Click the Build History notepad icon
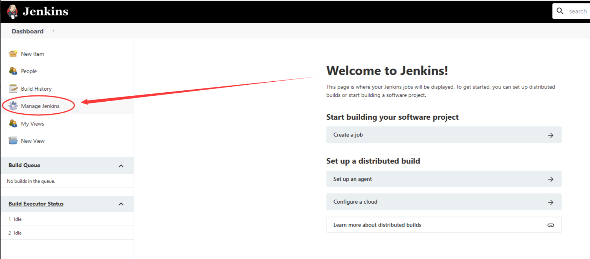The height and width of the screenshot is (259, 590). coord(13,89)
